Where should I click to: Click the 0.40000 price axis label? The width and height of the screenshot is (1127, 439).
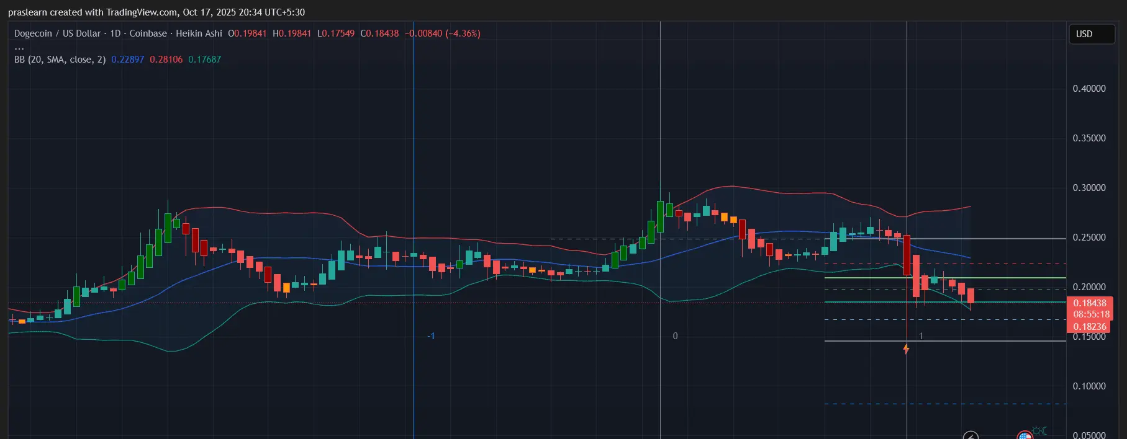1089,89
